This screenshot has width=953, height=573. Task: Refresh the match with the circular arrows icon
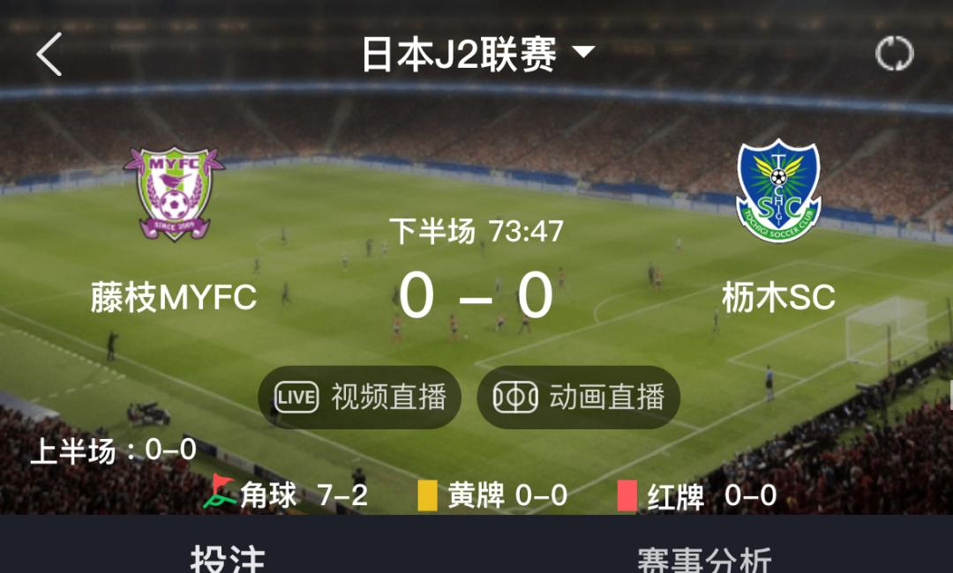pyautogui.click(x=894, y=54)
